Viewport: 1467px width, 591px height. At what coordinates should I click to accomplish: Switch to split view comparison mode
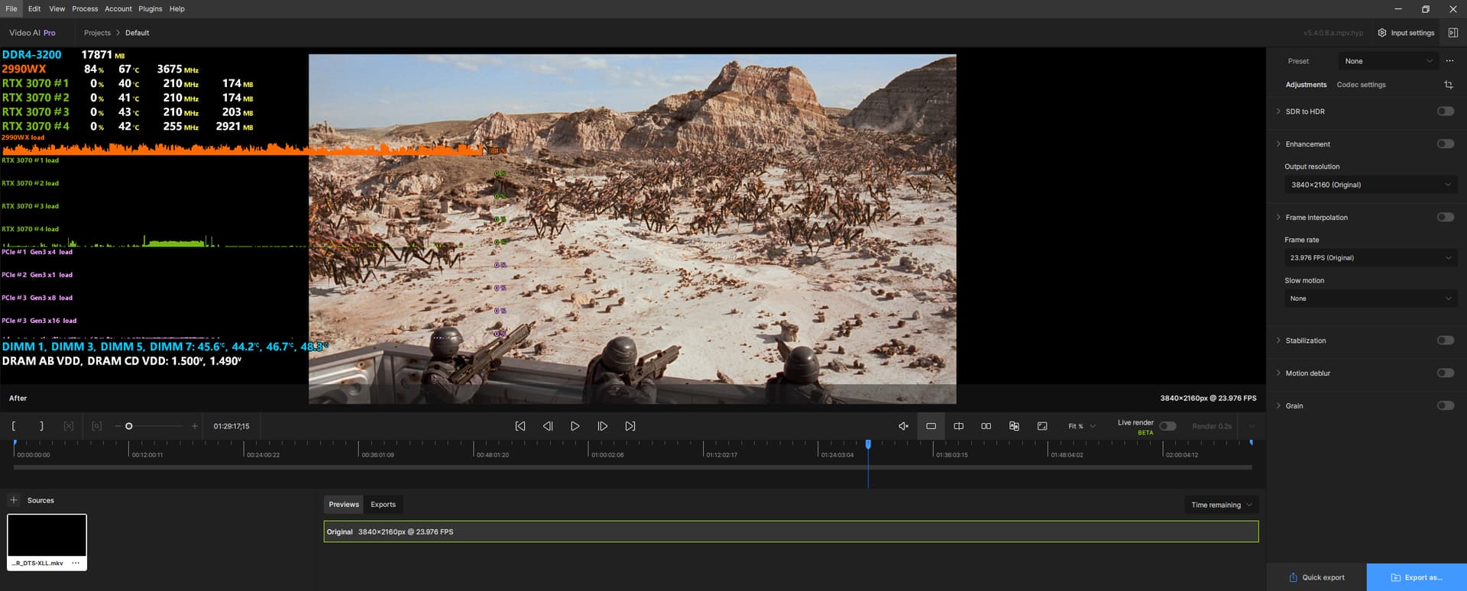[x=958, y=426]
